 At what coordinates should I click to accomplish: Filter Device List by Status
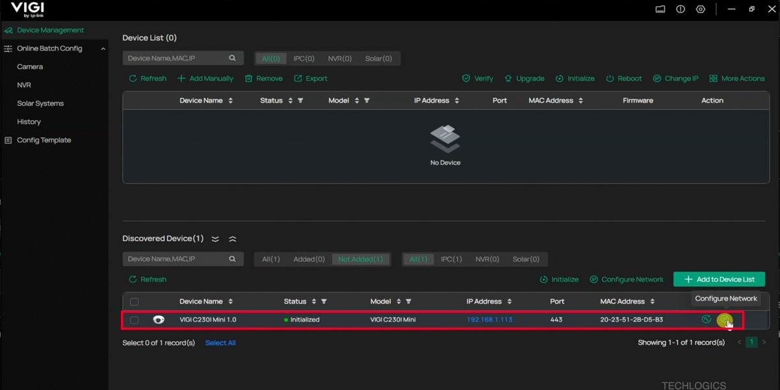coord(300,101)
